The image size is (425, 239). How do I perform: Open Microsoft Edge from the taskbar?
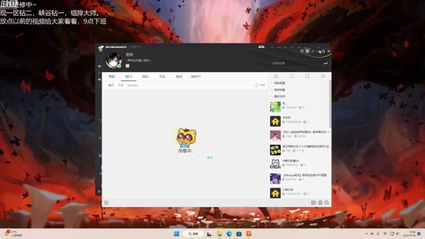pos(229,234)
